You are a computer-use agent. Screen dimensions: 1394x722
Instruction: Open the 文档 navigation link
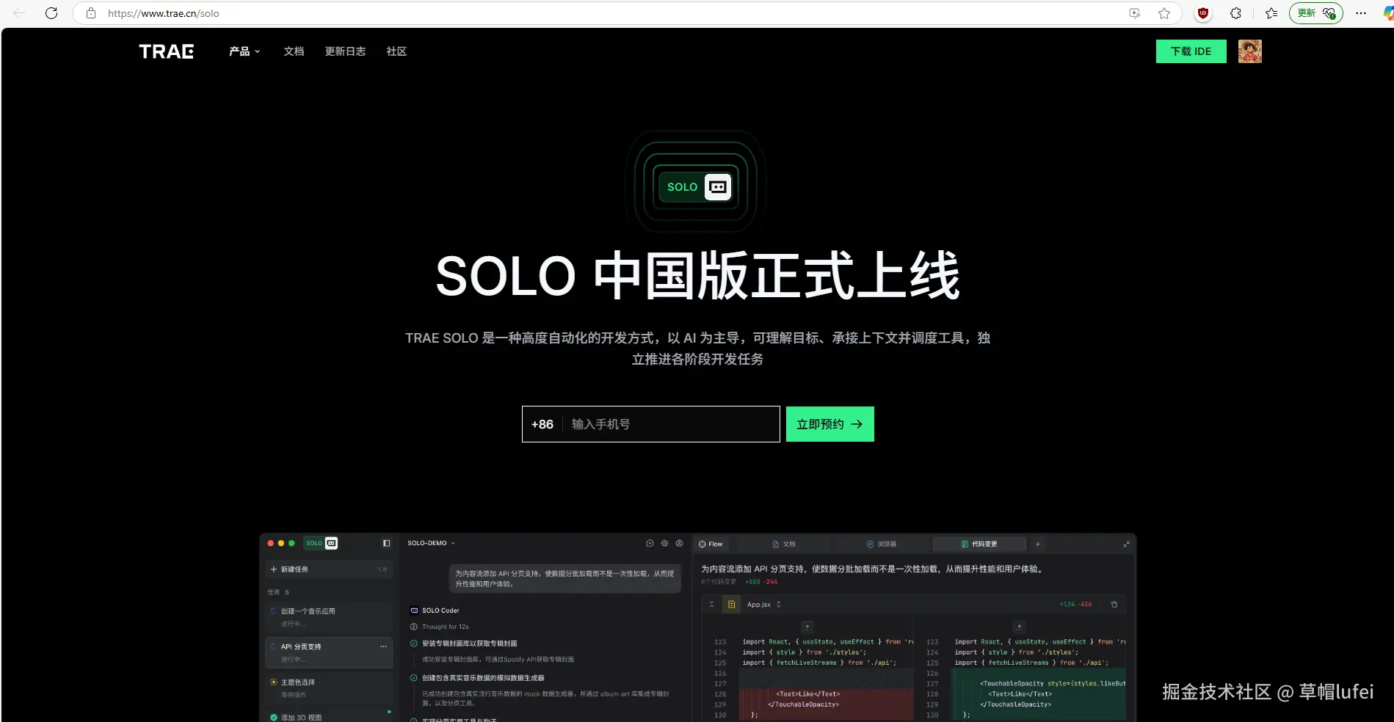(294, 51)
